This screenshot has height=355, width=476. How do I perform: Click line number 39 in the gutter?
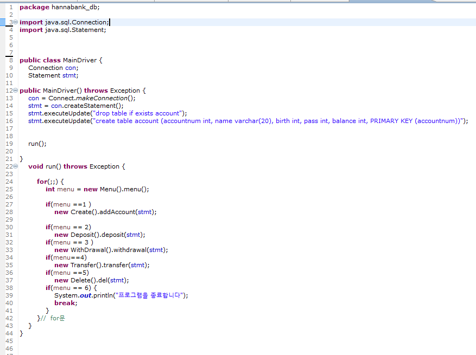[x=9, y=295]
